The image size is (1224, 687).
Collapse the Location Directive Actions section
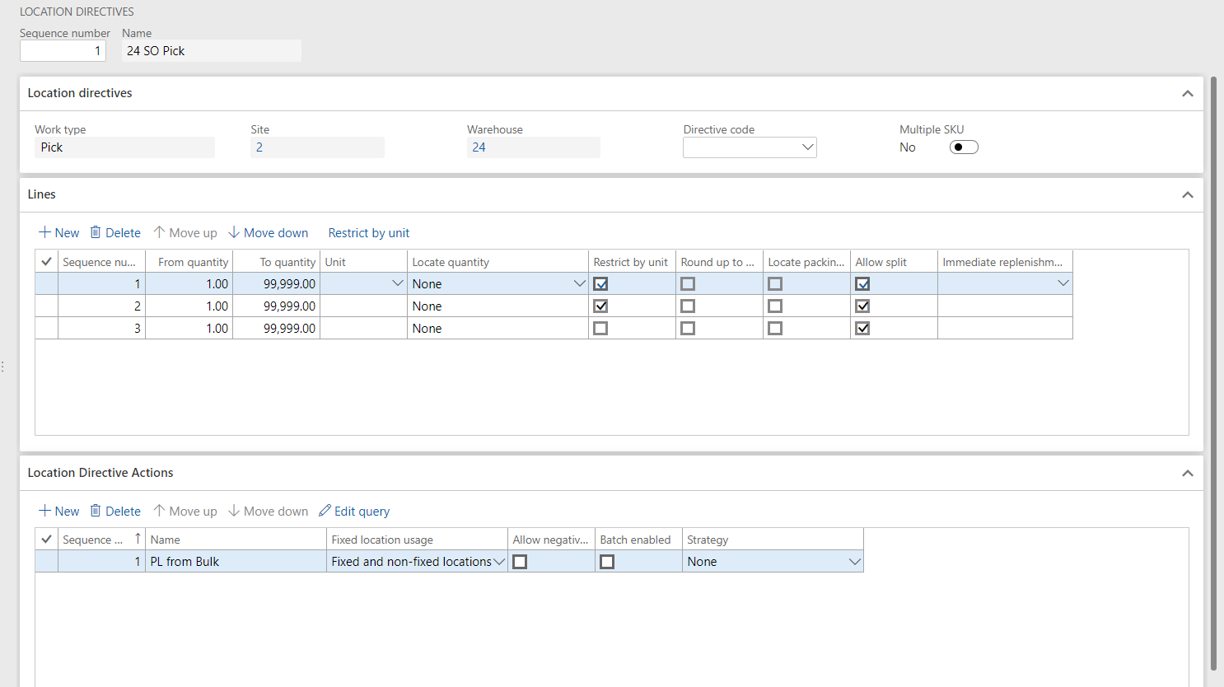[1187, 474]
